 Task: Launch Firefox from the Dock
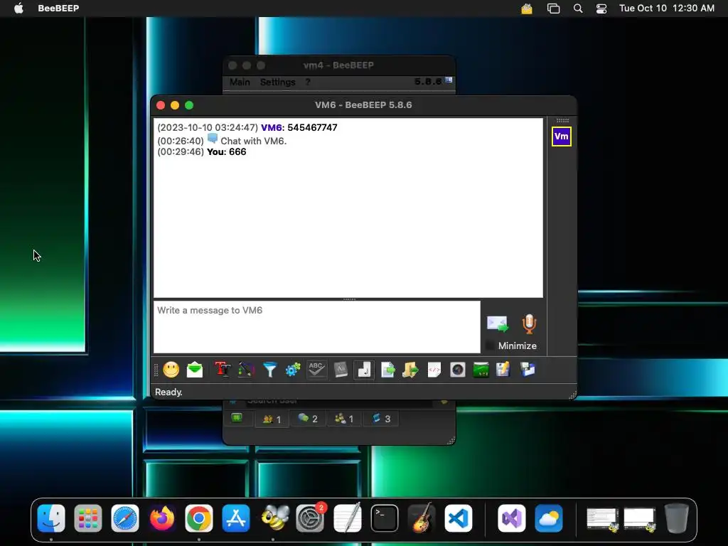pos(162,518)
